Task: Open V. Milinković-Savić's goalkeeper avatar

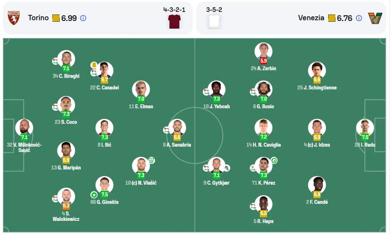Action: 24,128
